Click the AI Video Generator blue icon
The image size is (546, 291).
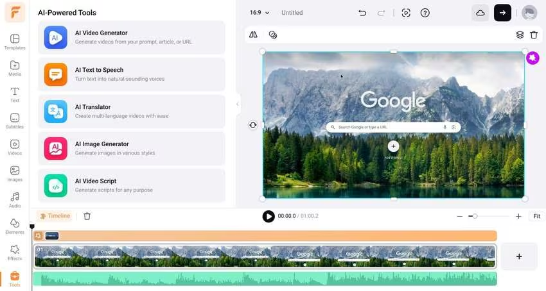coord(56,37)
